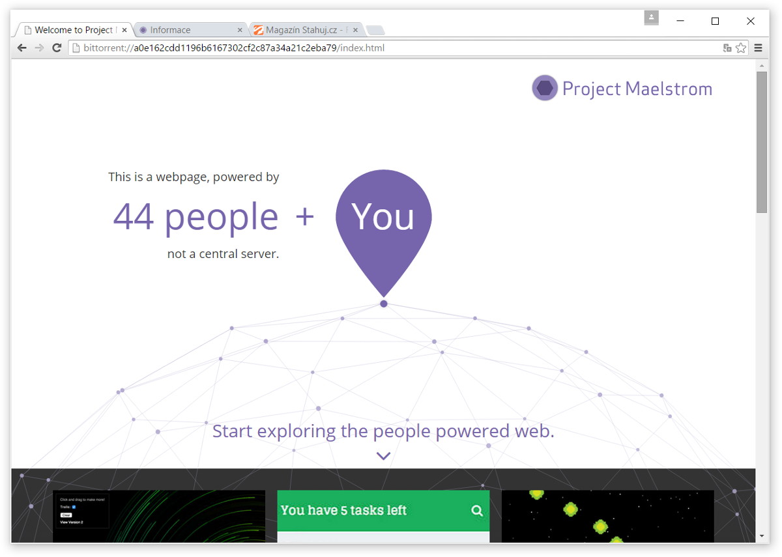Click the translate icon in address bar
The height and width of the screenshot is (557, 782).
[727, 48]
